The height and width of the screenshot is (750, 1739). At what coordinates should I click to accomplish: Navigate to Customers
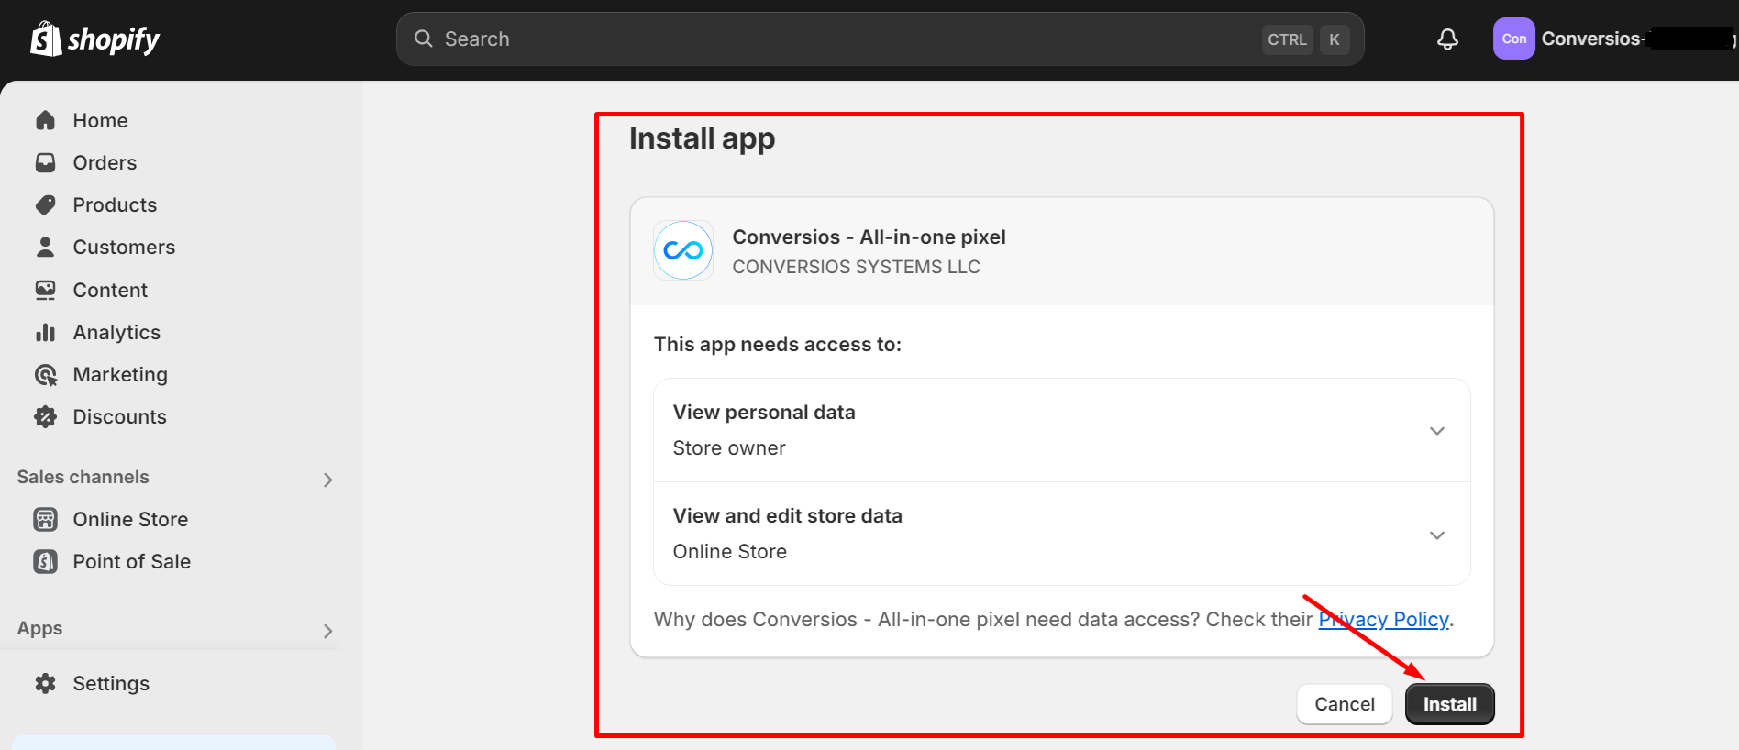click(124, 247)
